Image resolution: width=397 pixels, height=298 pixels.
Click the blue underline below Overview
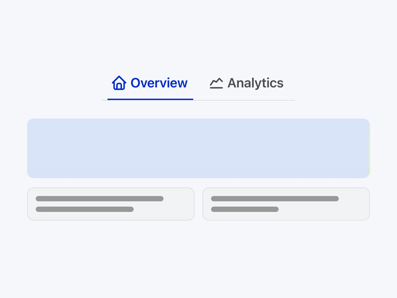point(150,99)
